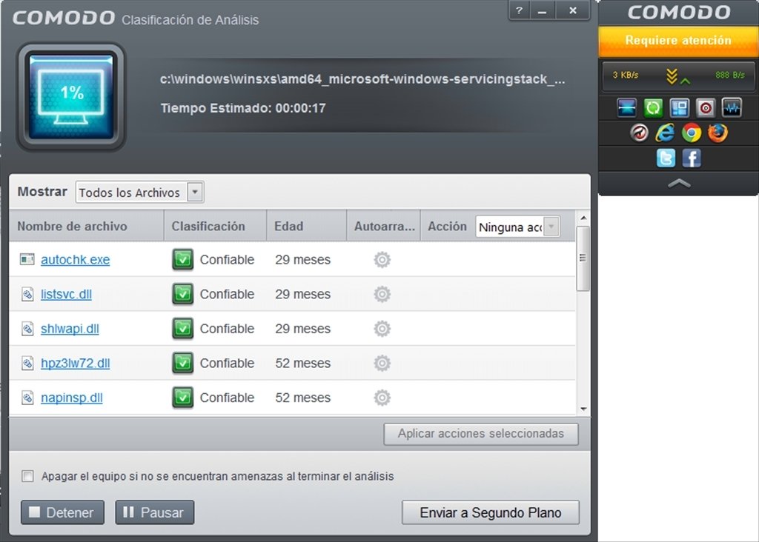Open the Virtual Desktop icon in the widget
759x542 pixels.
point(679,107)
